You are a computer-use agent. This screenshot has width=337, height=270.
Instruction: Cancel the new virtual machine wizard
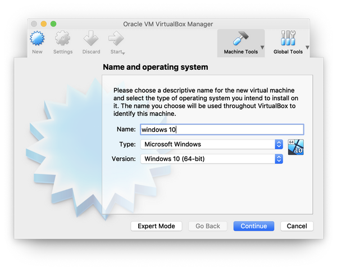[x=297, y=226]
